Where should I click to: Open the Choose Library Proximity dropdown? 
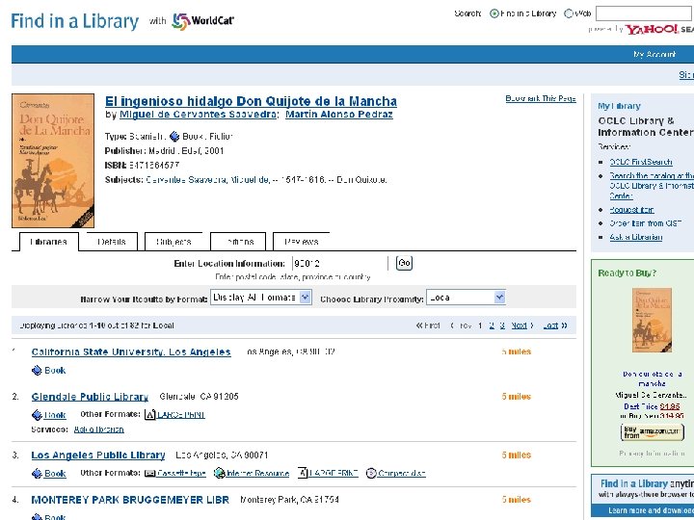pyautogui.click(x=466, y=298)
